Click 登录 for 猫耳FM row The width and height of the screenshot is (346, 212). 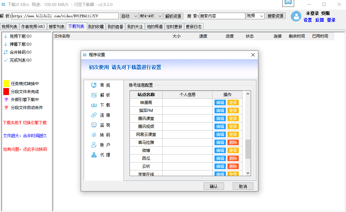(x=233, y=110)
